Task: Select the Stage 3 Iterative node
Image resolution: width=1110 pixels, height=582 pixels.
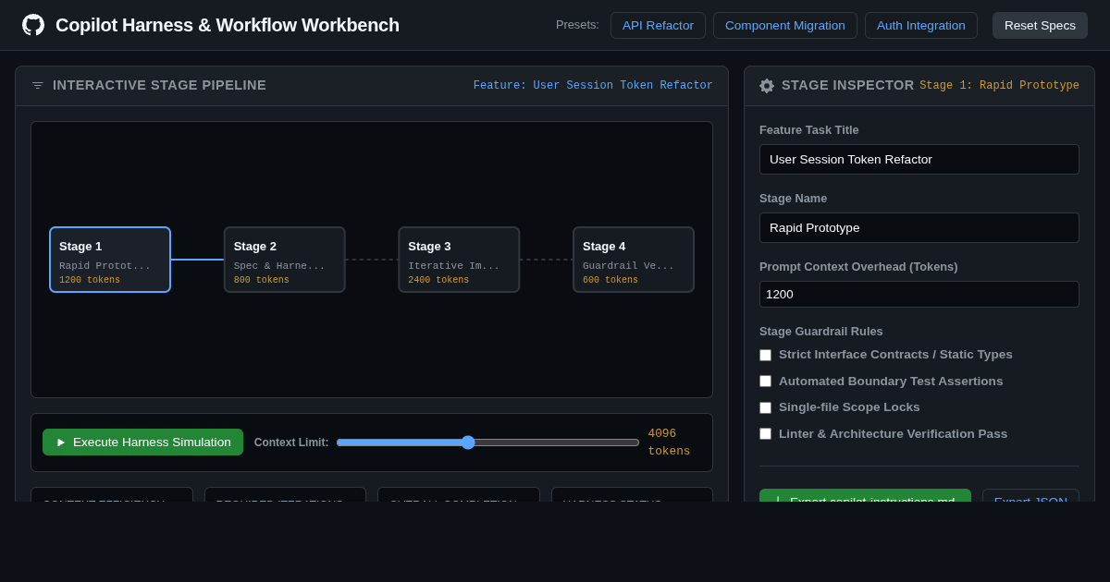Action: [459, 260]
